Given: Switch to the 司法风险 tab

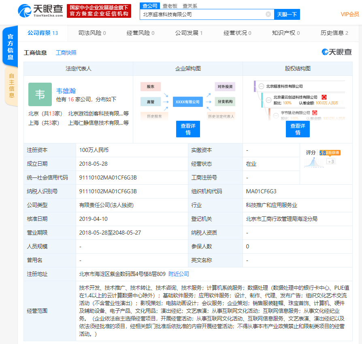Looking at the screenshot, I should 92,33.
